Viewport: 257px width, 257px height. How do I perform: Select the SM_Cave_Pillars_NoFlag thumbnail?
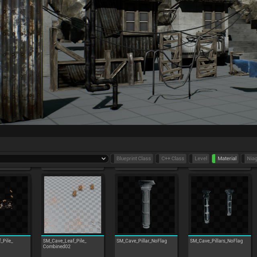219,205
